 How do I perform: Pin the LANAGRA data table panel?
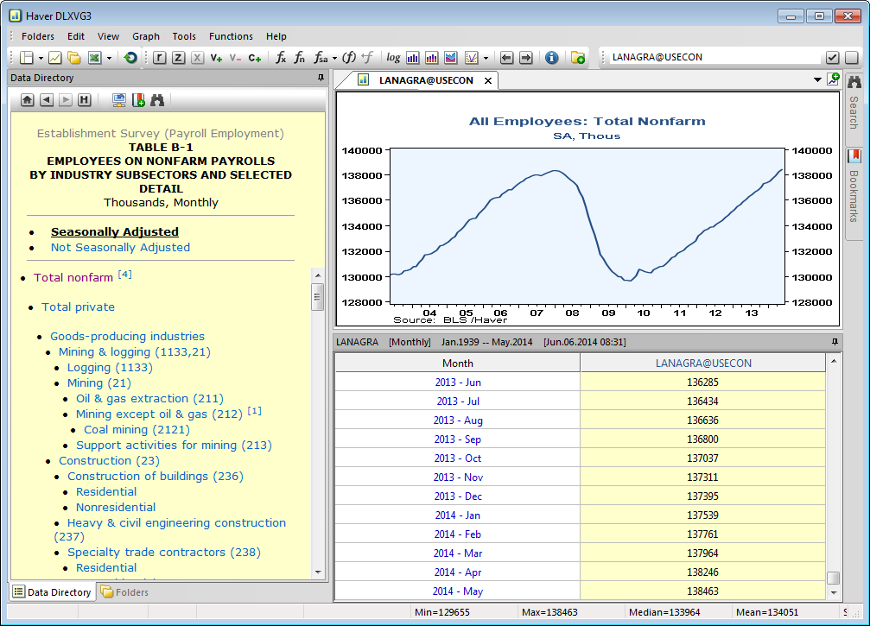[x=835, y=342]
